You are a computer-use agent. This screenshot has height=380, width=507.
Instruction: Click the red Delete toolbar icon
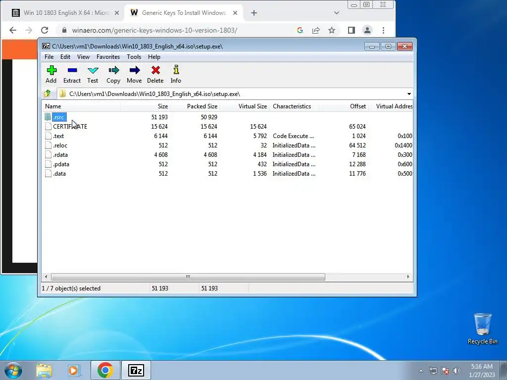(x=155, y=74)
